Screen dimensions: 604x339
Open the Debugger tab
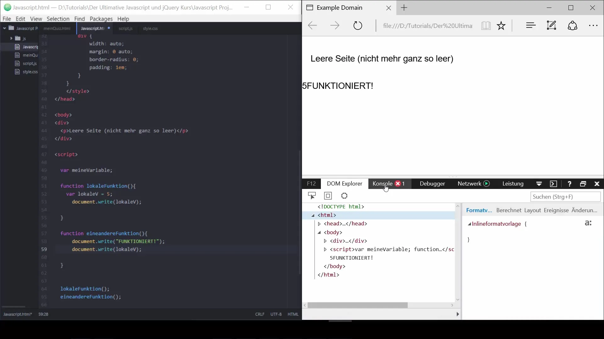(432, 184)
